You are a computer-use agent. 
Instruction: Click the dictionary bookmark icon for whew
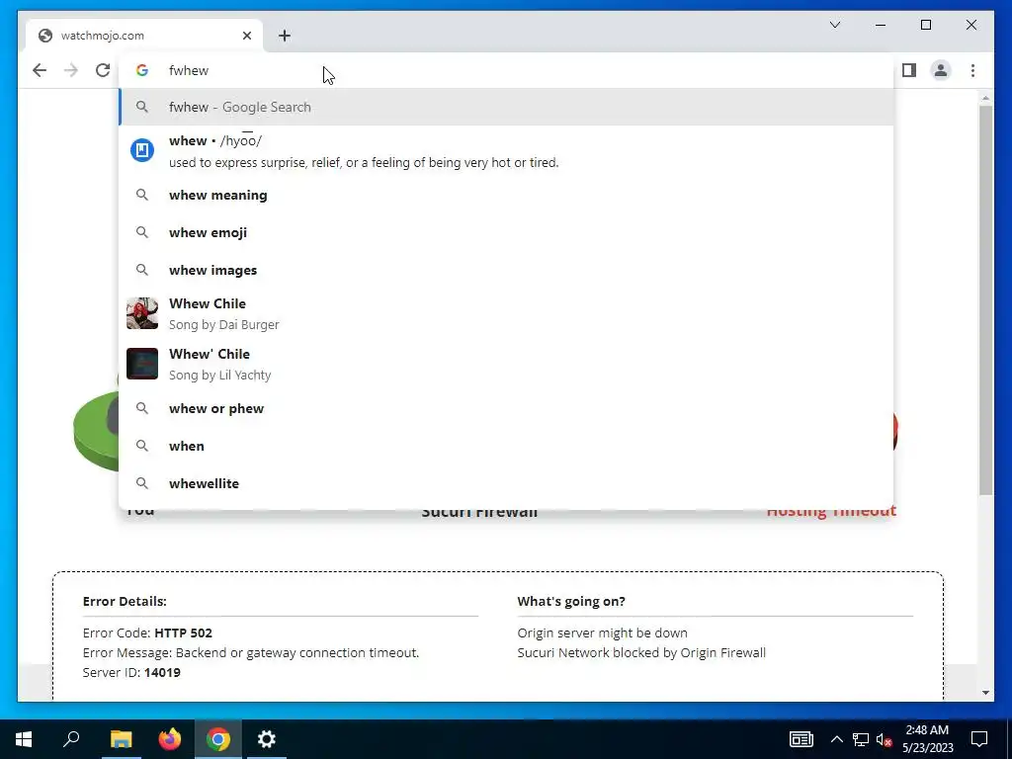[142, 150]
